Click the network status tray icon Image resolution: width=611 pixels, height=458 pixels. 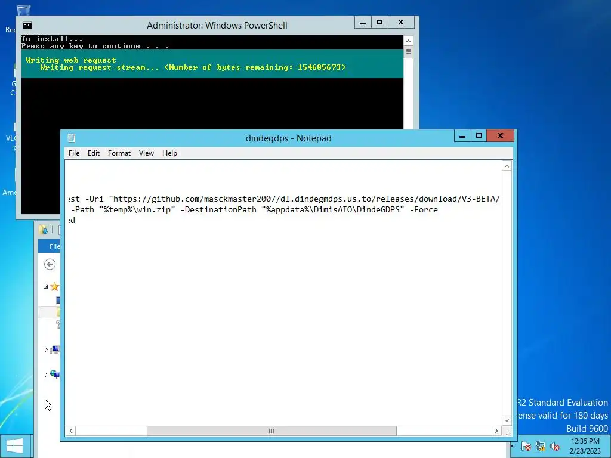[541, 446]
